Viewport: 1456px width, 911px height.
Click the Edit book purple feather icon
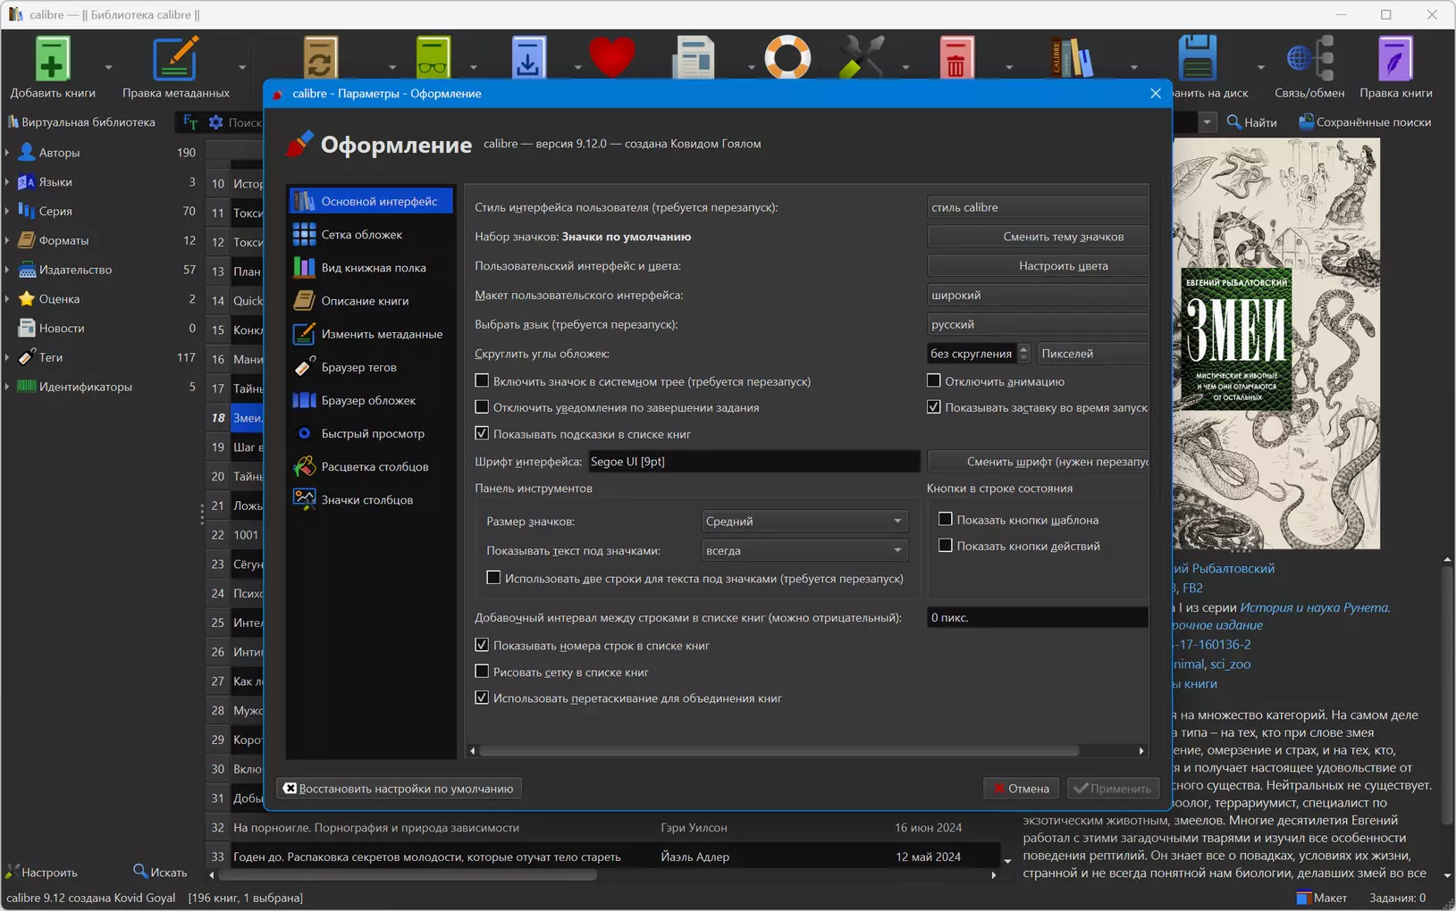(1395, 59)
